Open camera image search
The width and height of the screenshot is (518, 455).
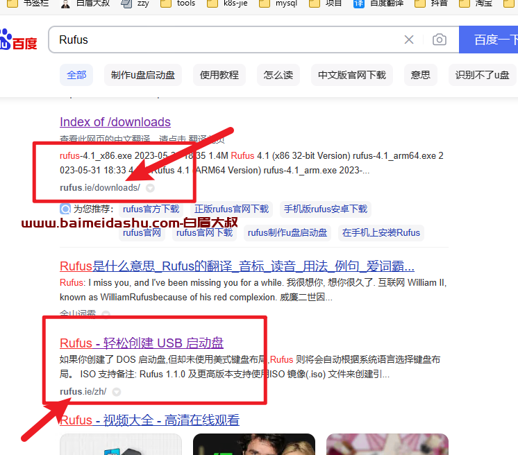[440, 40]
